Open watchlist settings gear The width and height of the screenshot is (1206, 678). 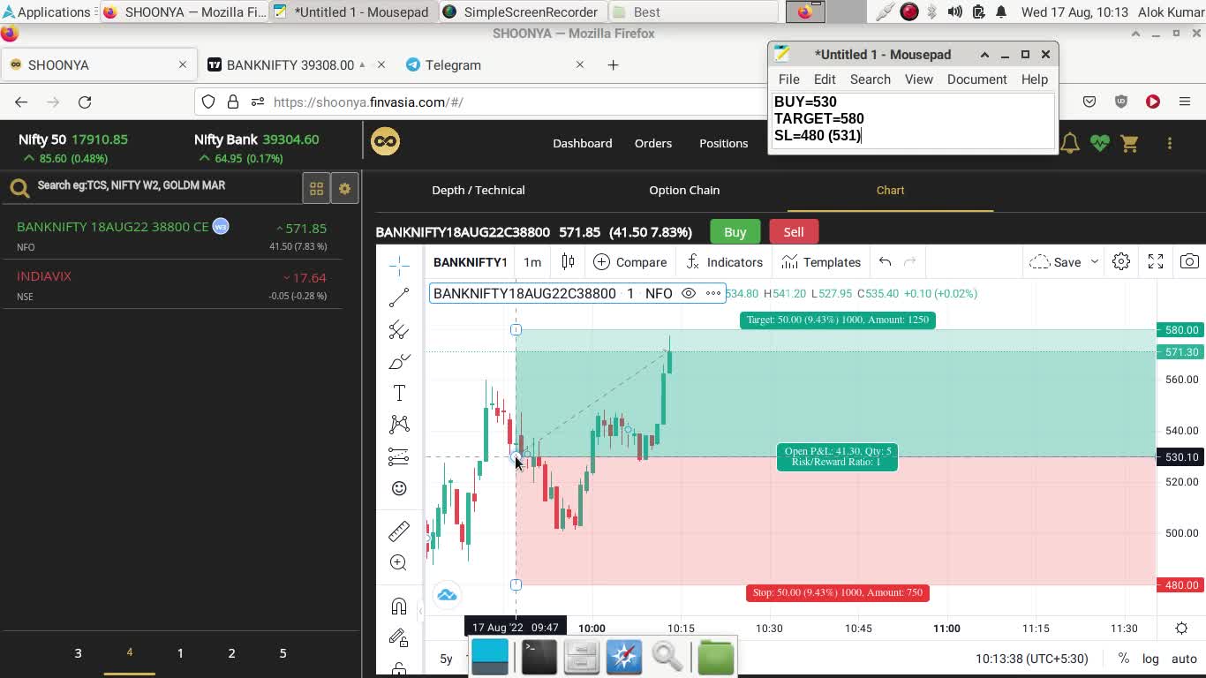tap(345, 188)
